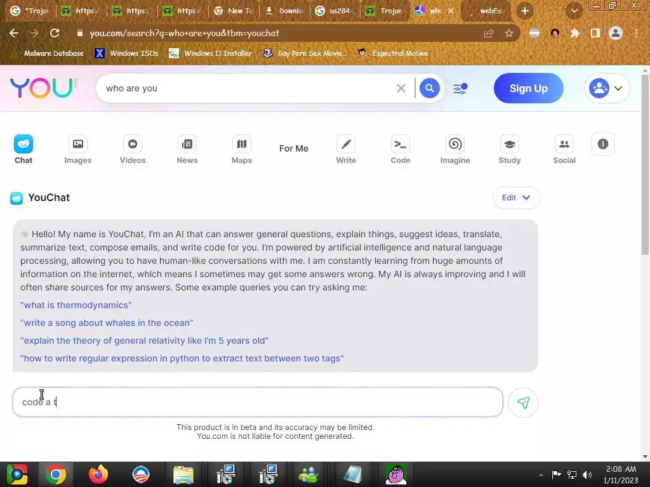Click the browser back arrow
The width and height of the screenshot is (650, 487).
(14, 33)
